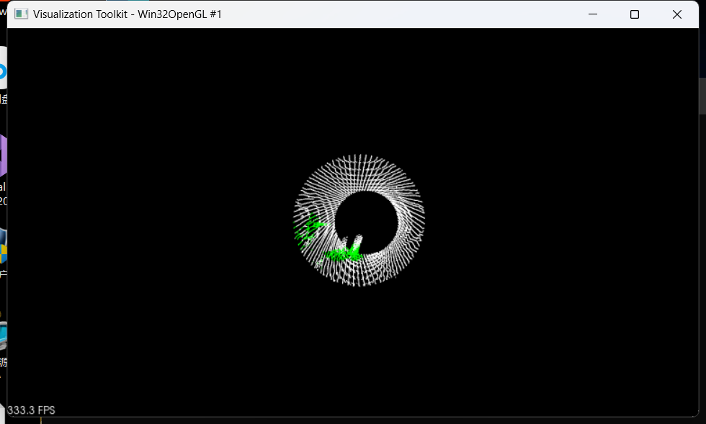Select the computer desktop icon at bottom-left
Screen dimensions: 706x424
tap(3, 335)
